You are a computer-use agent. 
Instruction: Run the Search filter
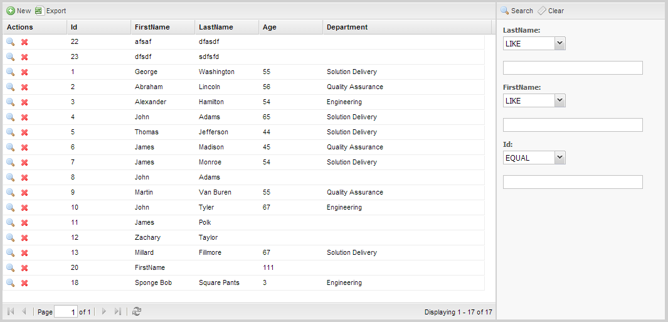517,11
